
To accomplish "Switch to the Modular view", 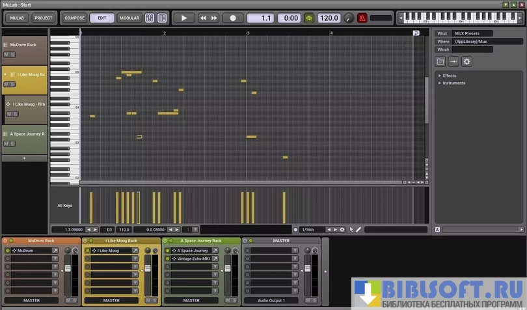I will pyautogui.click(x=129, y=18).
